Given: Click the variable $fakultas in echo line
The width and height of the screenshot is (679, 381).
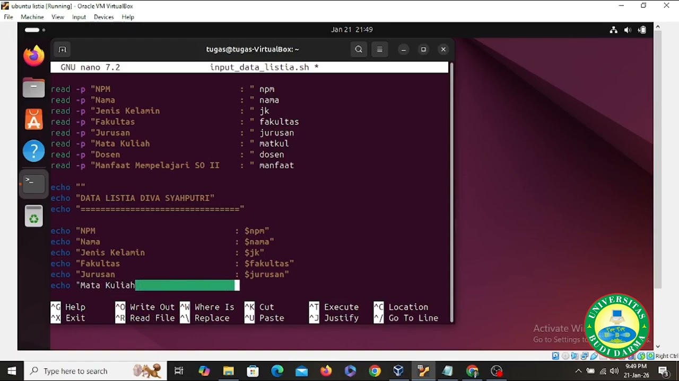Looking at the screenshot, I should tap(266, 264).
